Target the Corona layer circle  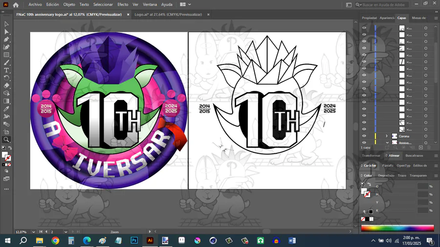coord(426,136)
